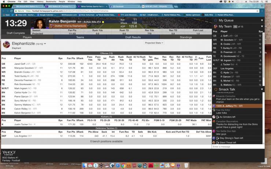Open the Projected Stats dropdown
The image size is (271, 169).
click(154, 43)
